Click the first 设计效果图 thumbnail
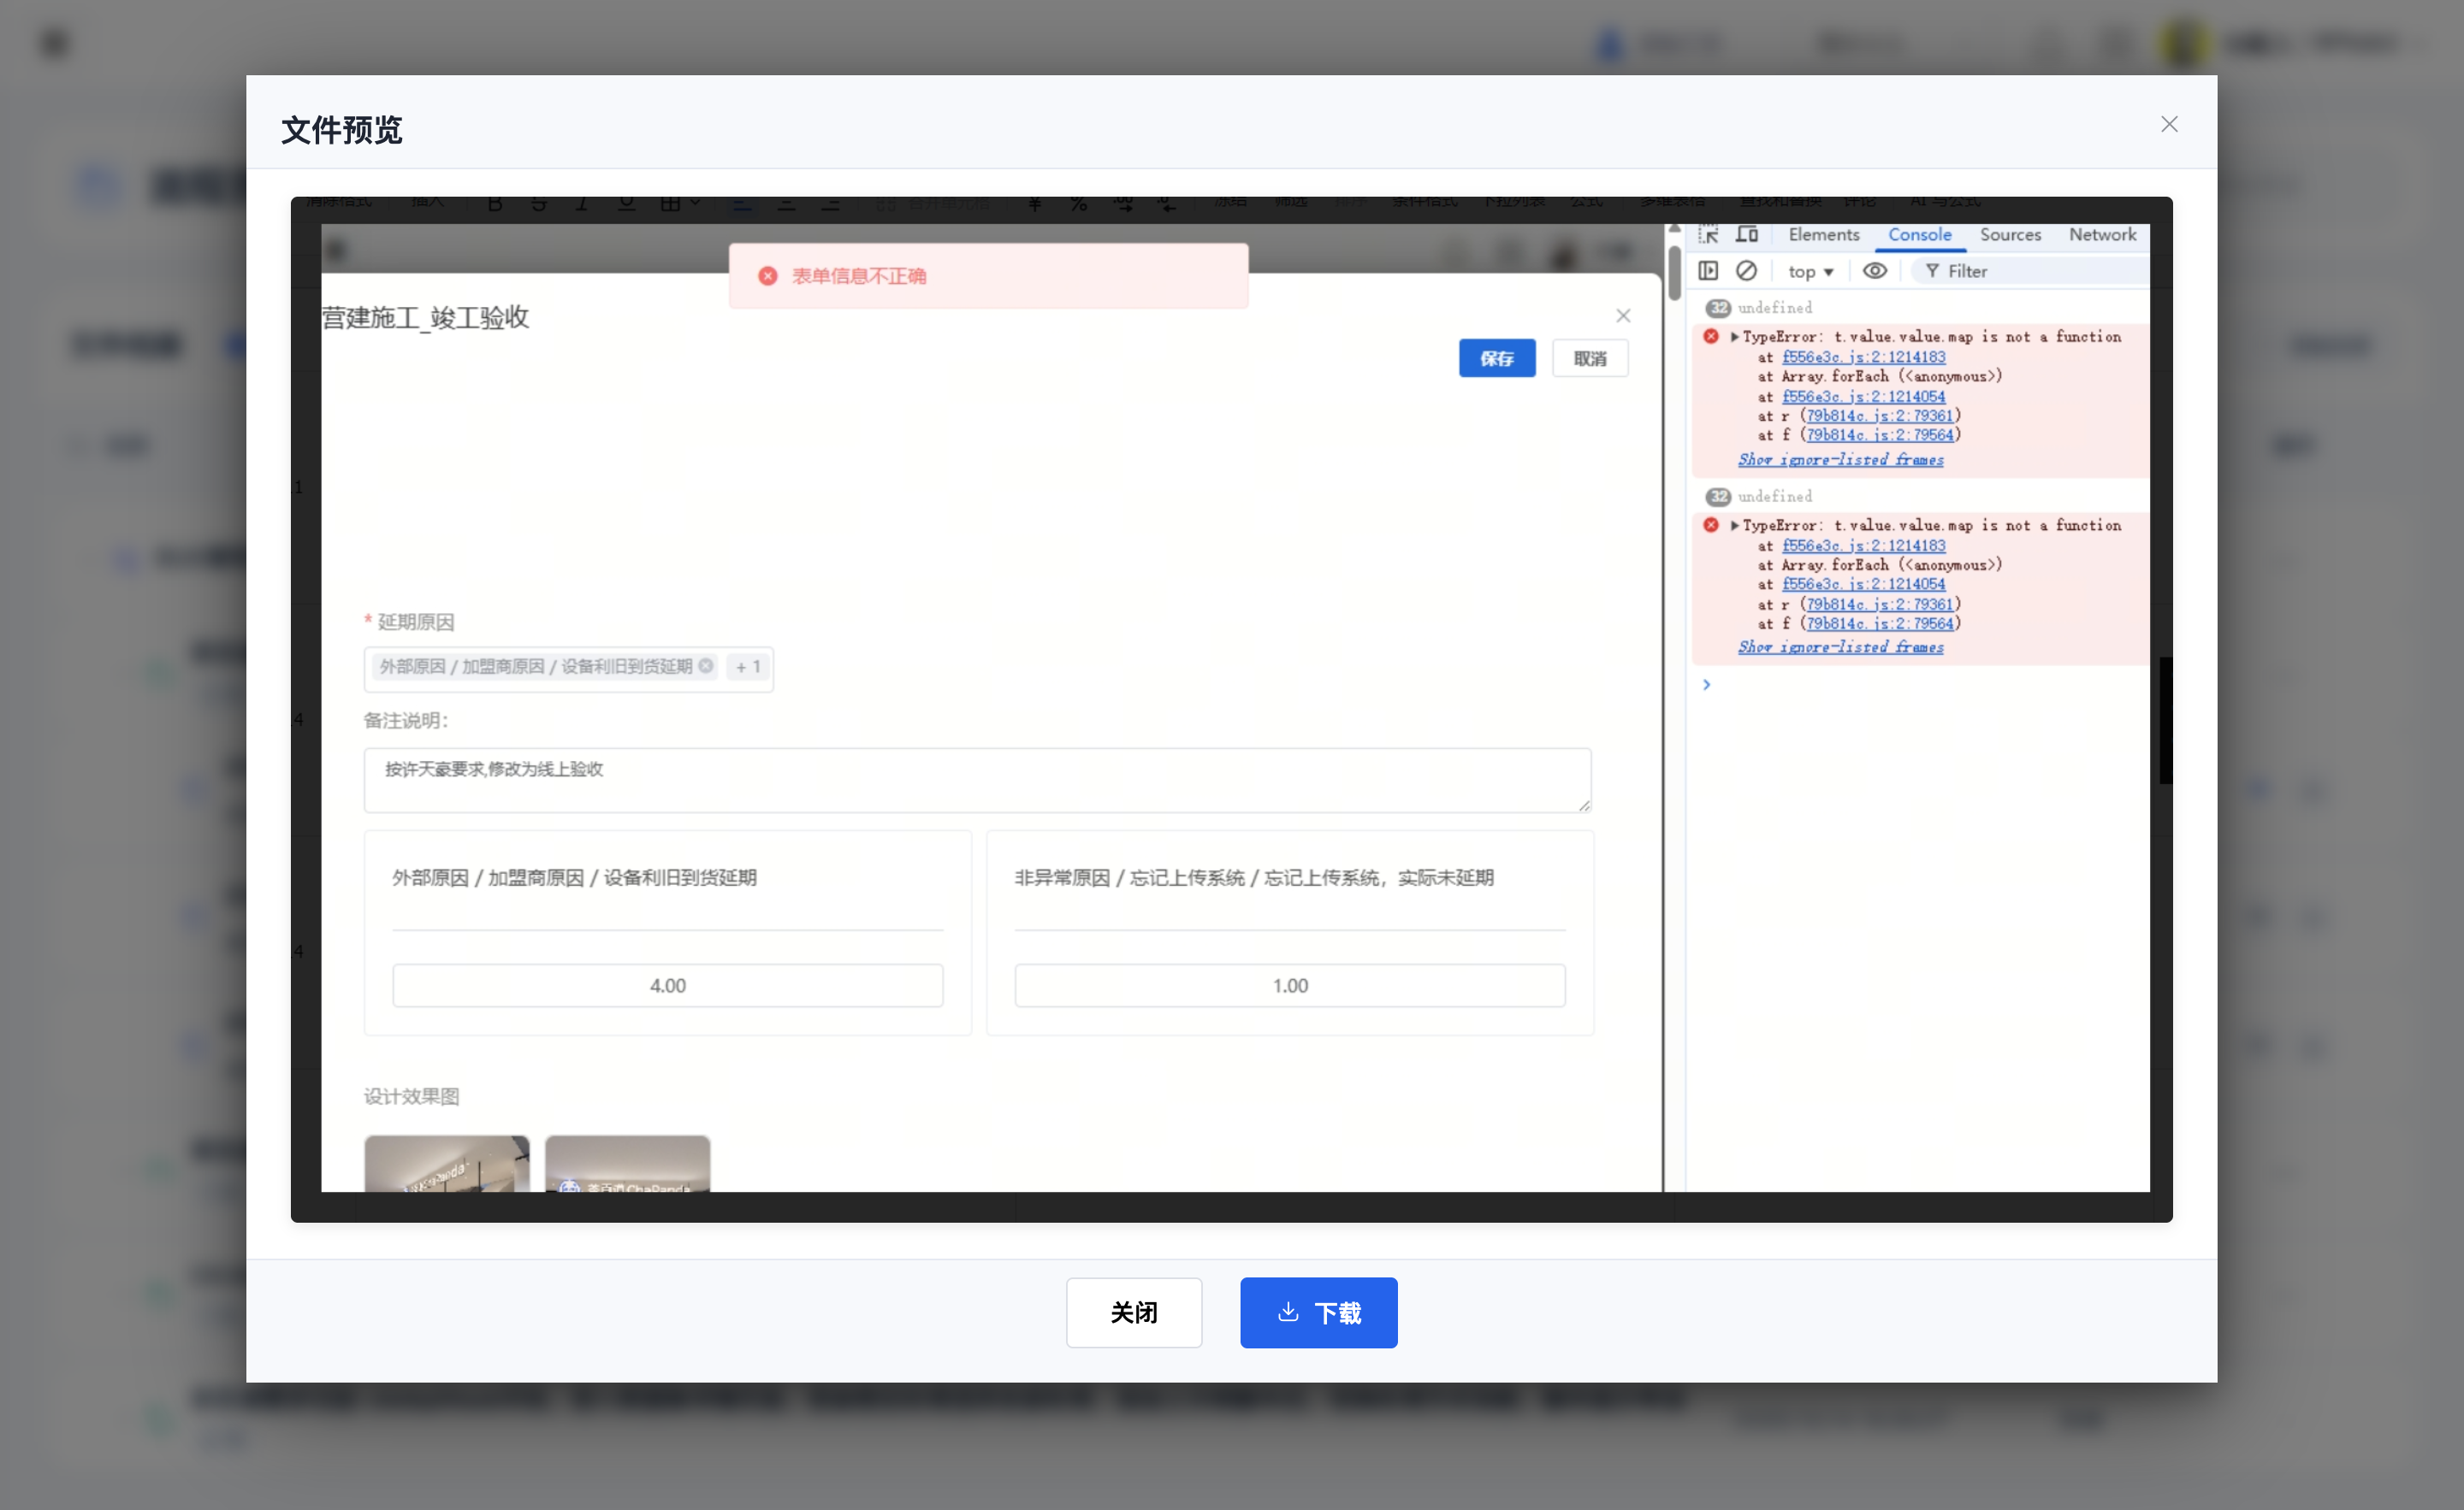 click(x=447, y=1163)
